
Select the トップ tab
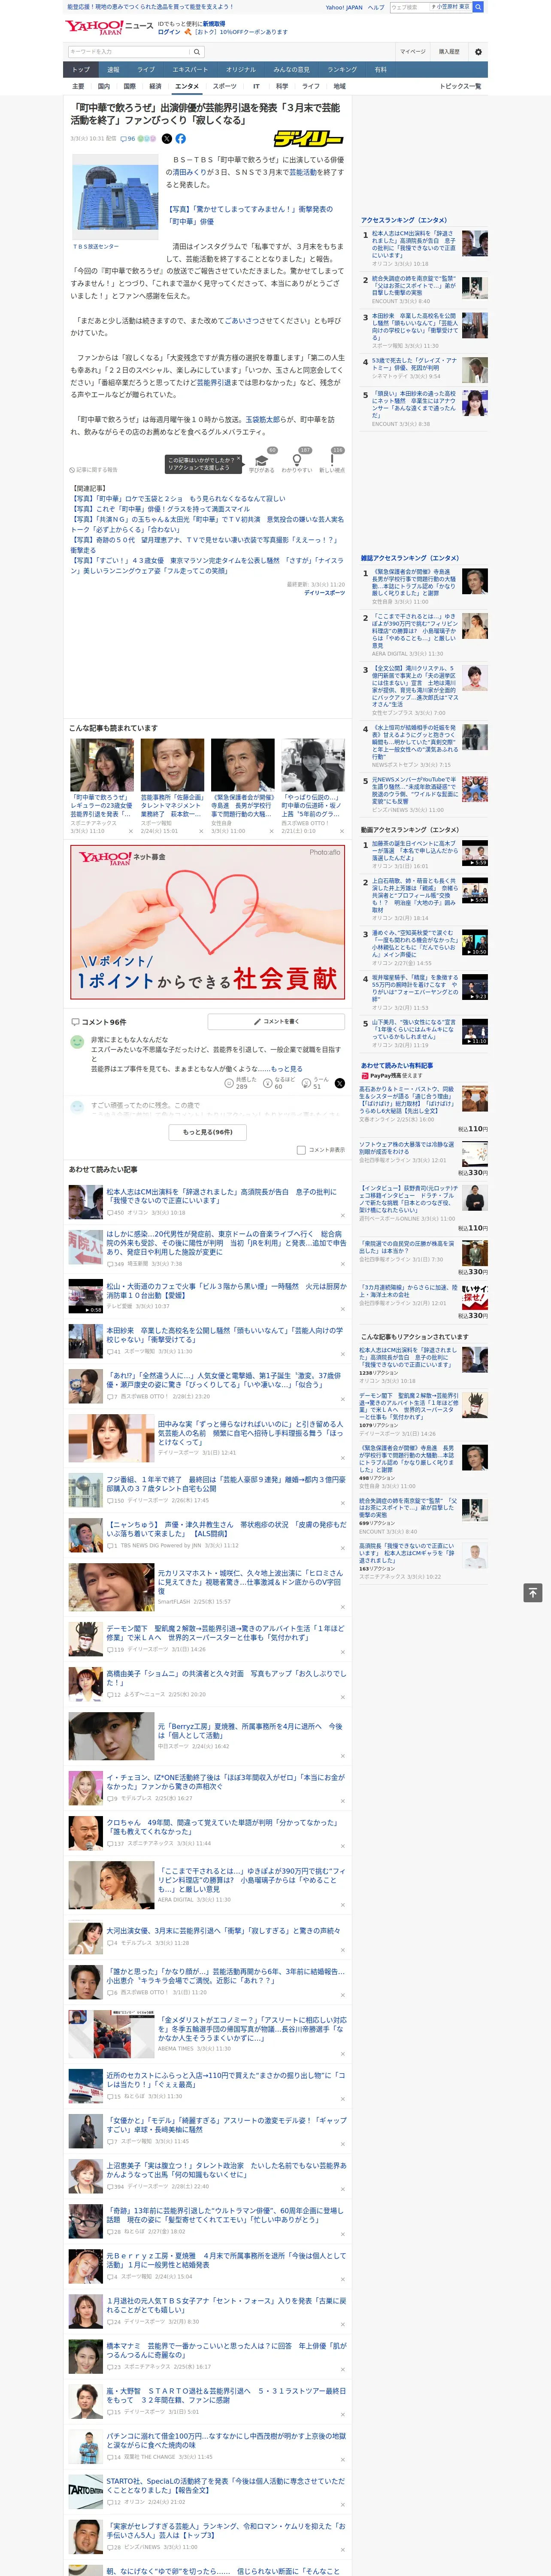pyautogui.click(x=81, y=70)
